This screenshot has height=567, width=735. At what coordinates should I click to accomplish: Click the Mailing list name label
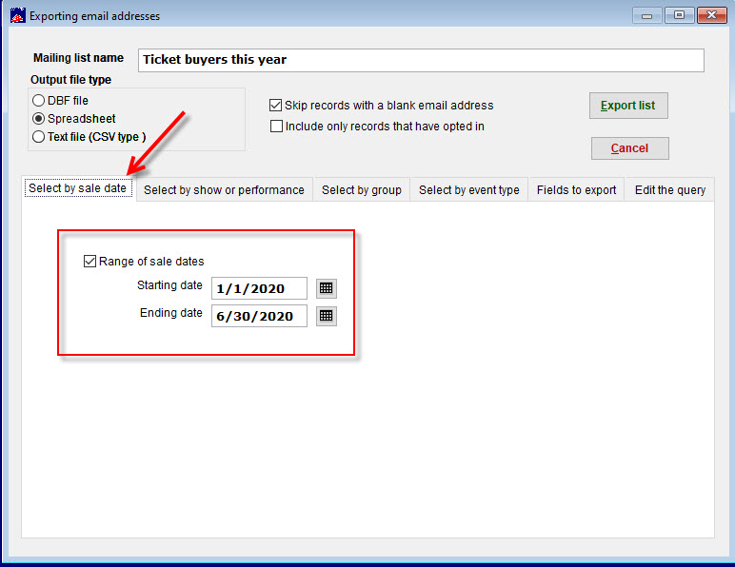click(78, 58)
